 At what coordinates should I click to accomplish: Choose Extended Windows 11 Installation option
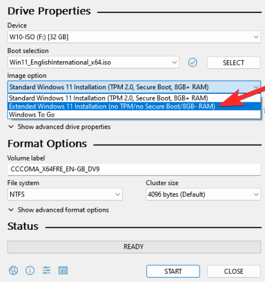pos(134,106)
